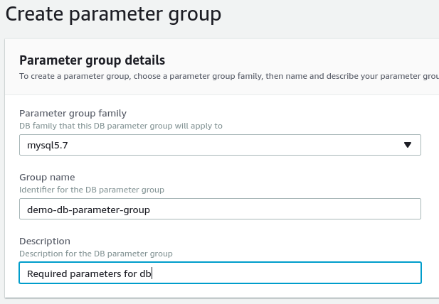Select the mysql5.7 text in the family selector
This screenshot has width=439, height=304.
46,145
